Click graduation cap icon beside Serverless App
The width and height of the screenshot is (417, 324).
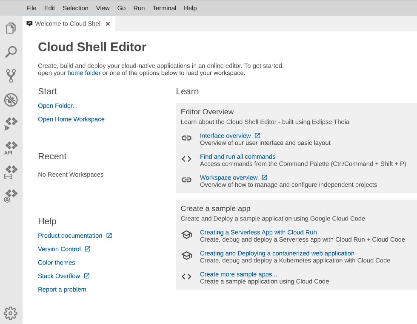coord(187,234)
